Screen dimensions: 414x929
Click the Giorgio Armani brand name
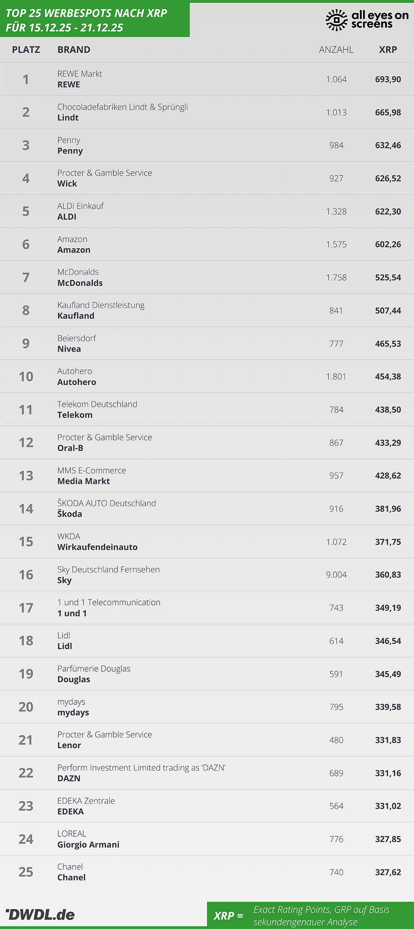tap(88, 845)
